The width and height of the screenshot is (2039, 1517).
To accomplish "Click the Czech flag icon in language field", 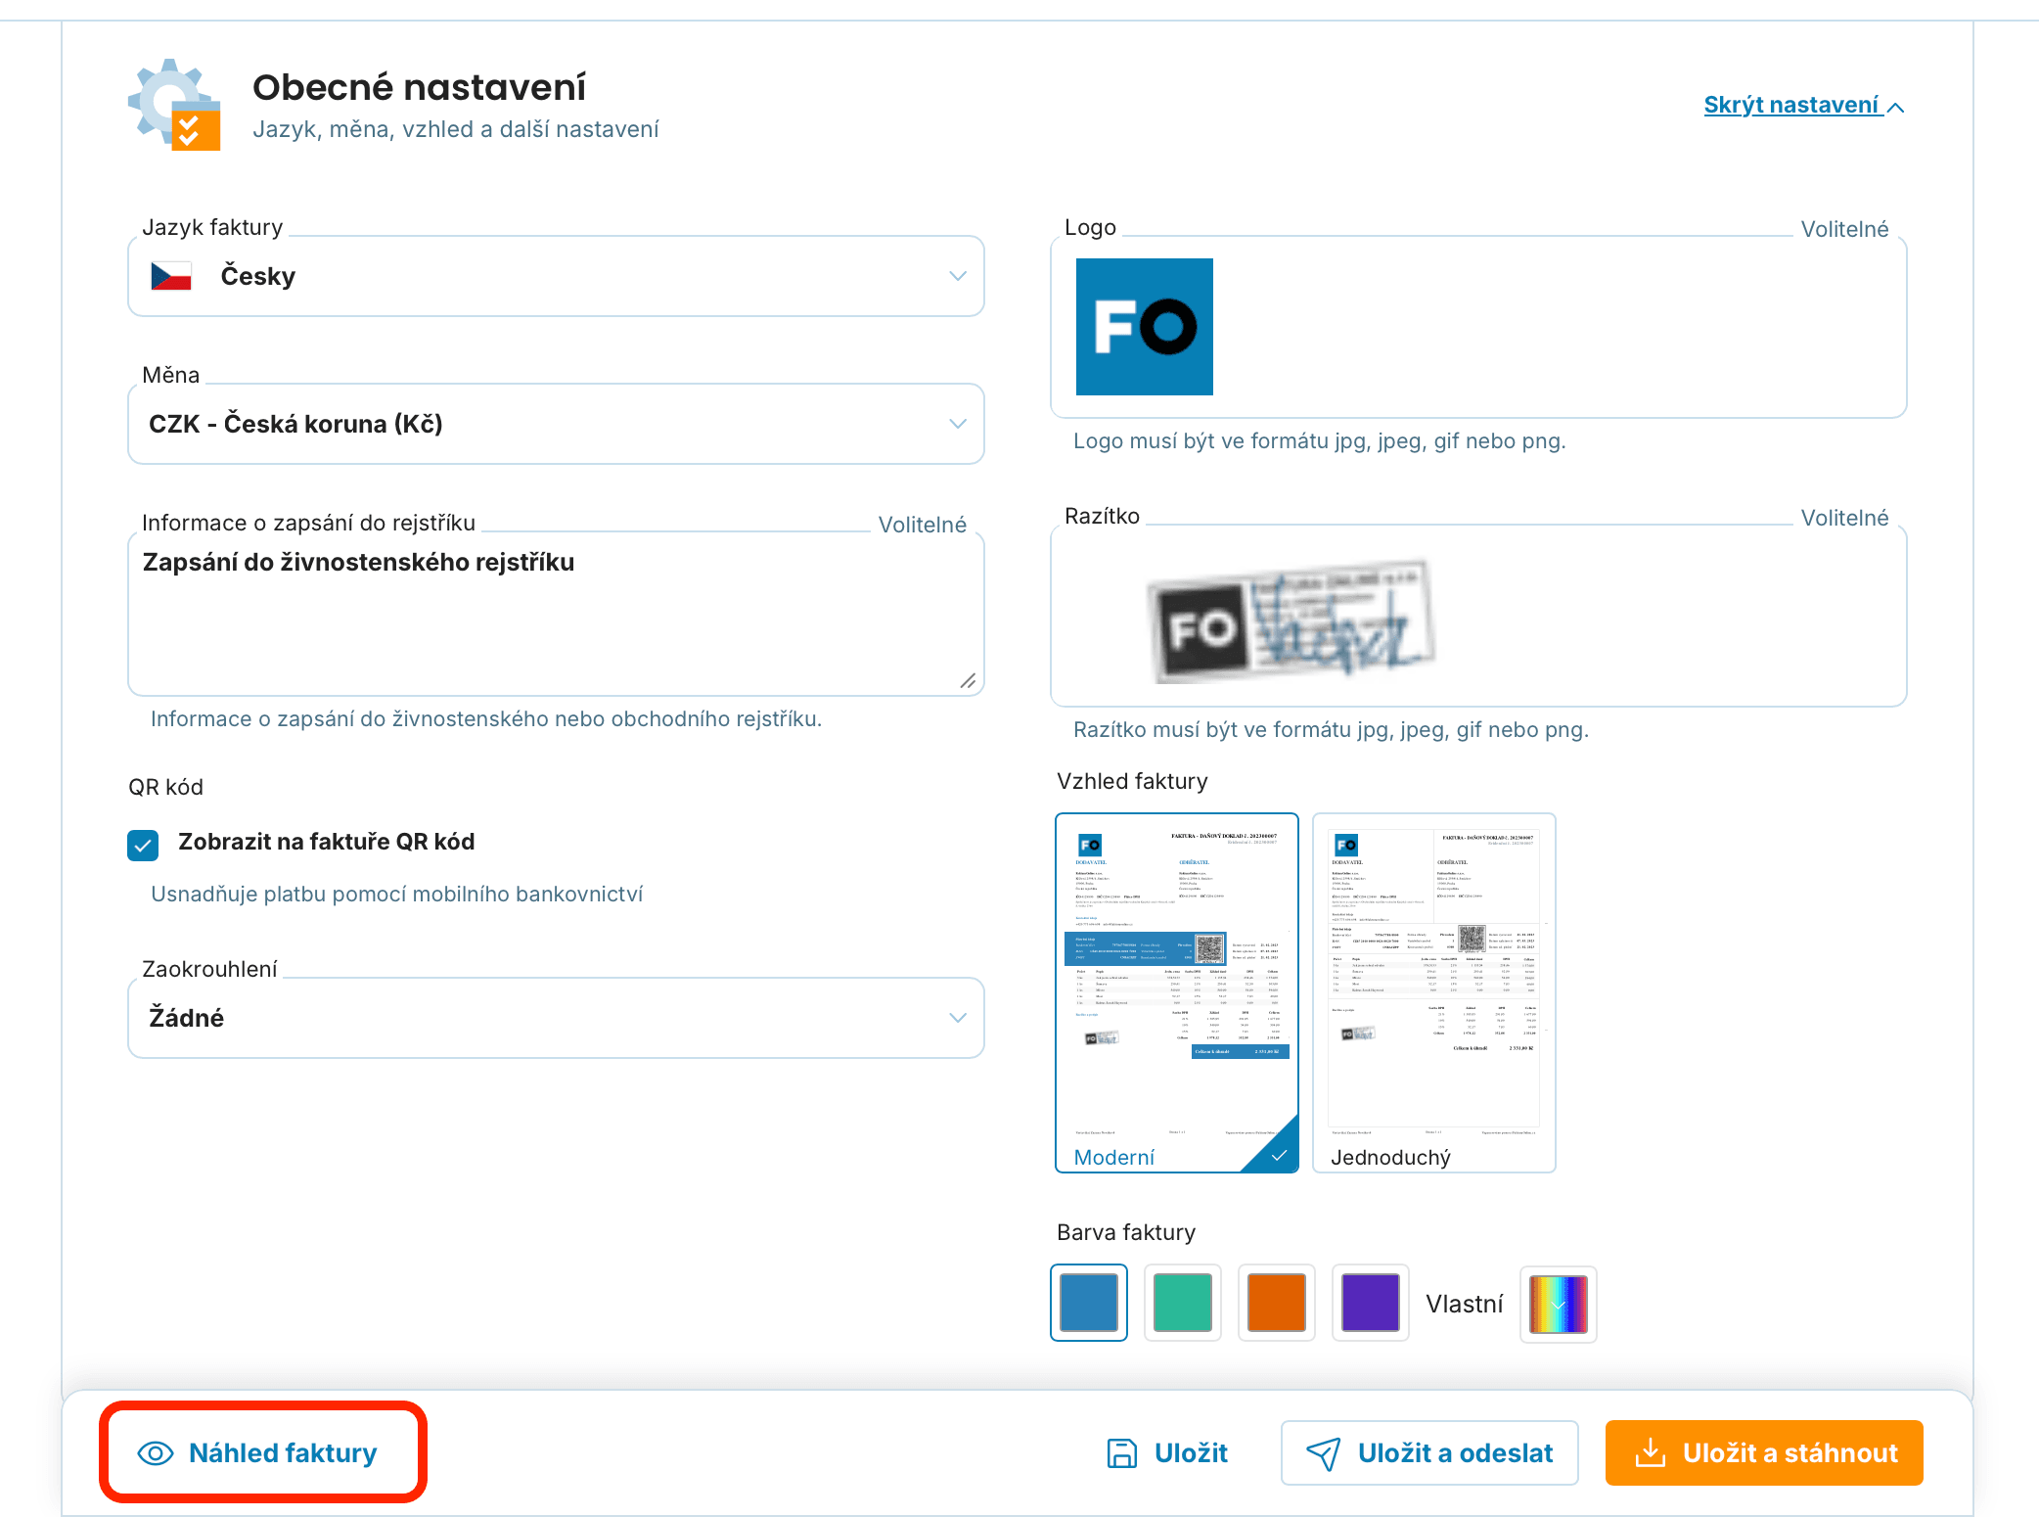I will [x=171, y=276].
